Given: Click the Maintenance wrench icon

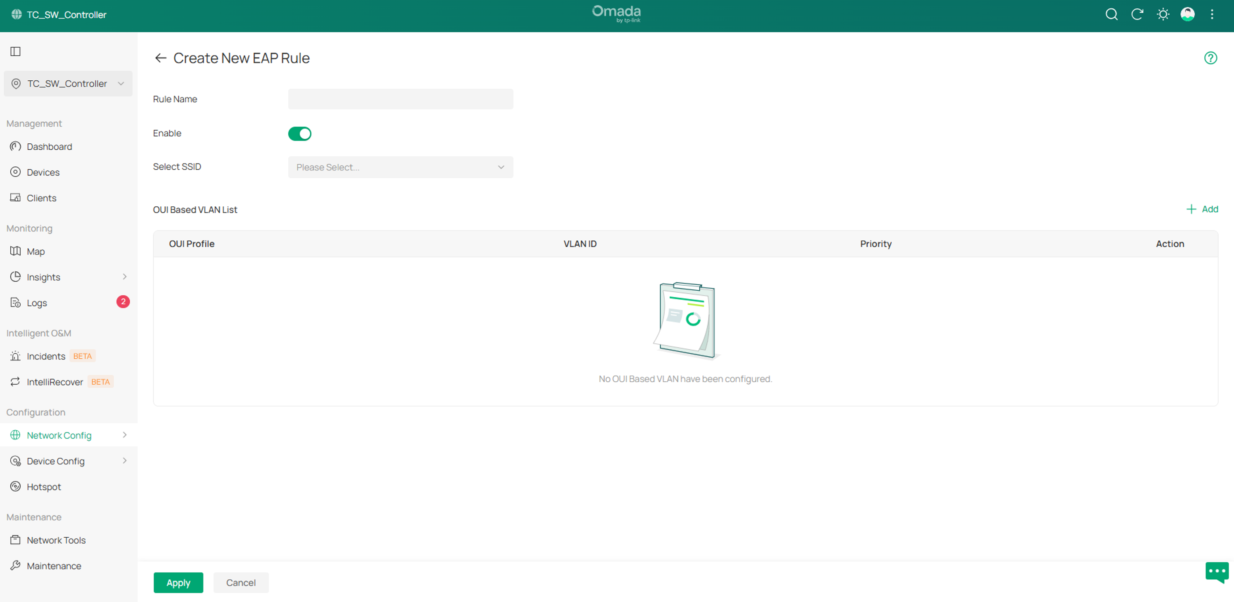Looking at the screenshot, I should tap(15, 566).
